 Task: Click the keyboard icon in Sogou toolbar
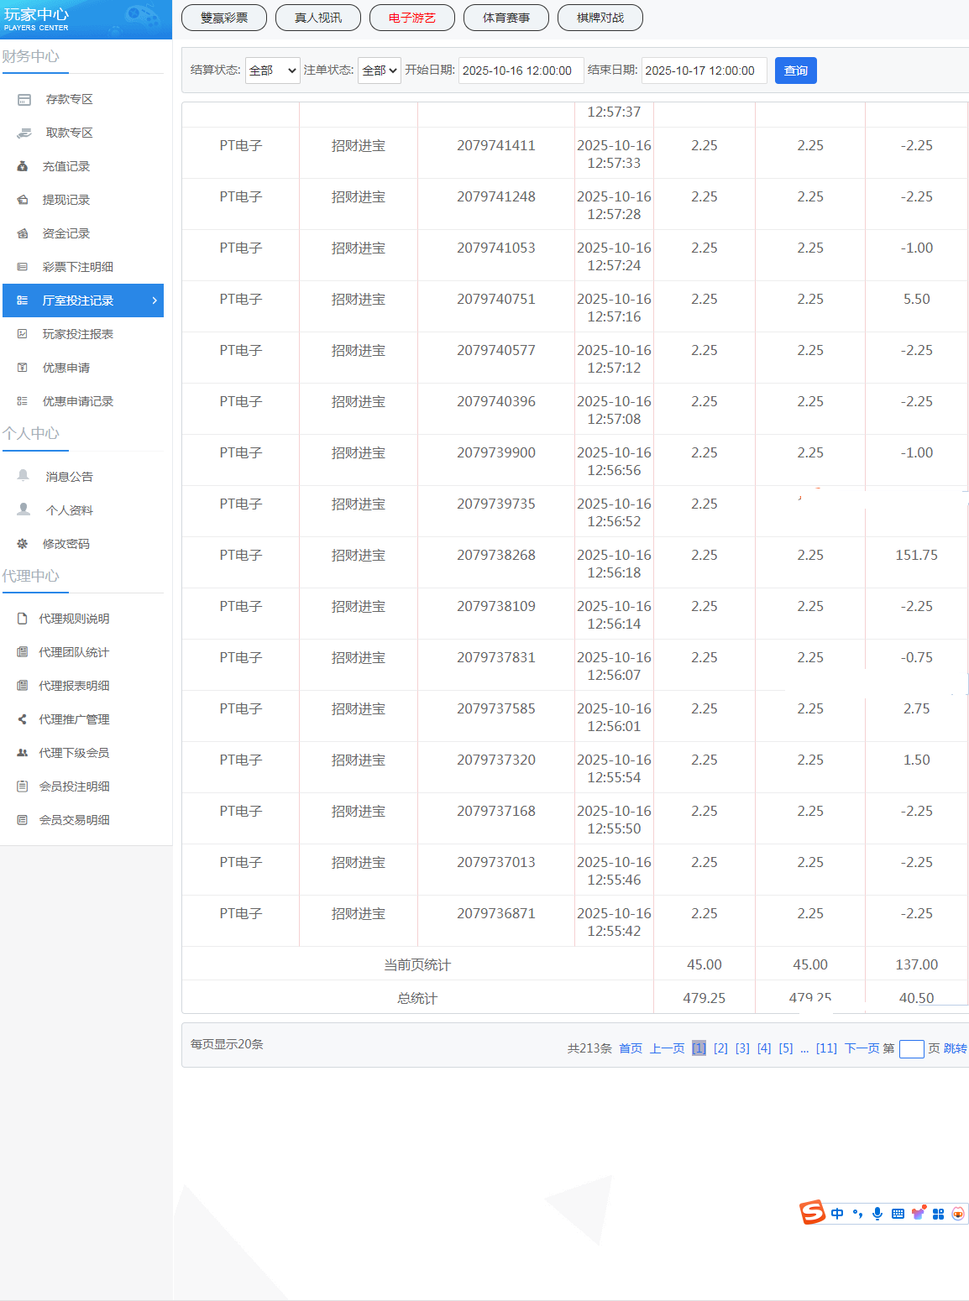[x=898, y=1214]
